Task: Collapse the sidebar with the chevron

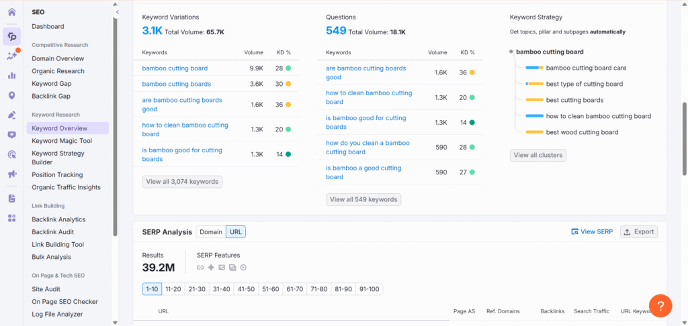Action: (117, 12)
